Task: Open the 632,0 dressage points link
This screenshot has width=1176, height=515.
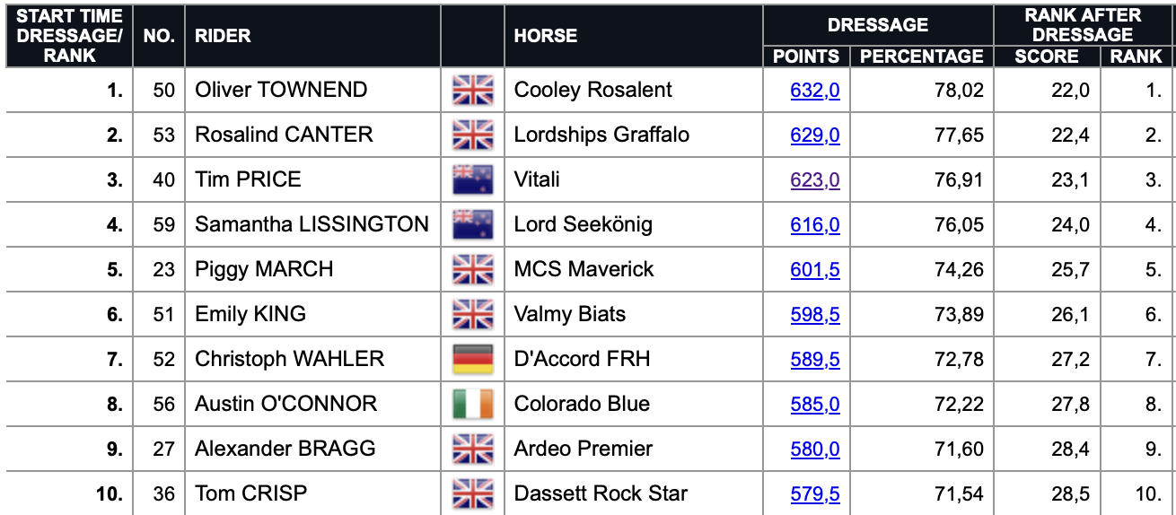Action: pyautogui.click(x=815, y=90)
